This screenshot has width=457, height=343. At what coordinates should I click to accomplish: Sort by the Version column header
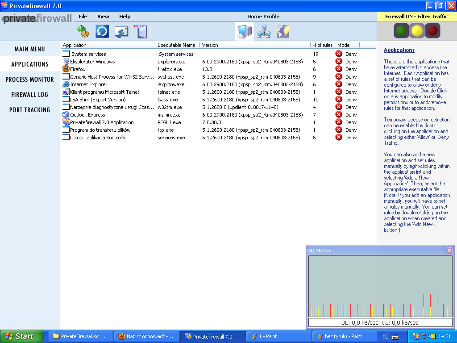tap(255, 45)
